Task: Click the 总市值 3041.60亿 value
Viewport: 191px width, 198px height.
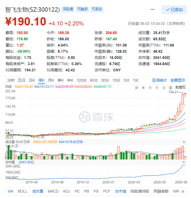Action: pyautogui.click(x=162, y=57)
